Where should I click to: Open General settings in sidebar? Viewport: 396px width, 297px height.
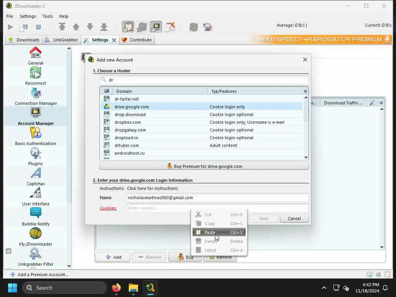pyautogui.click(x=36, y=56)
